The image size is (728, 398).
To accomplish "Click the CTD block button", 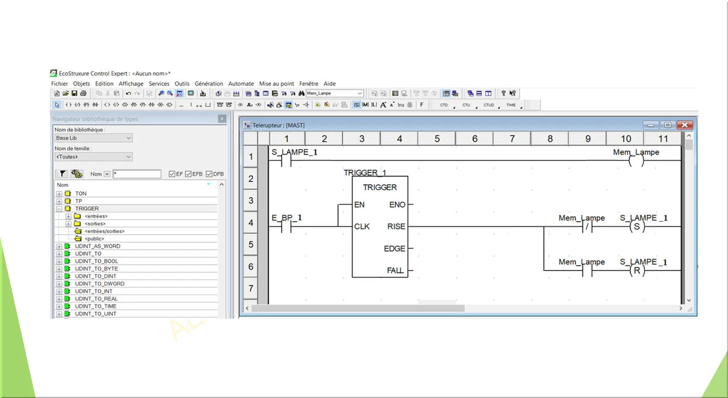I will pos(444,105).
